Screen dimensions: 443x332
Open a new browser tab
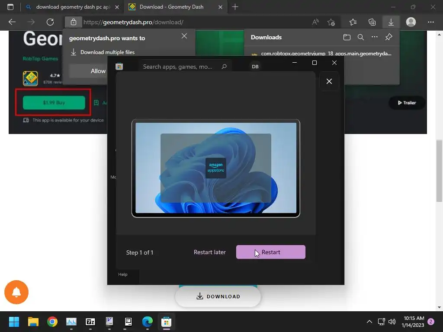coord(235,7)
